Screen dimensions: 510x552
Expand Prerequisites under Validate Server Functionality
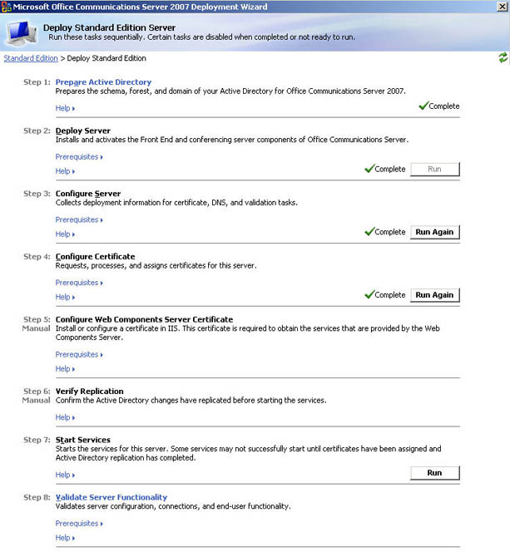[78, 524]
